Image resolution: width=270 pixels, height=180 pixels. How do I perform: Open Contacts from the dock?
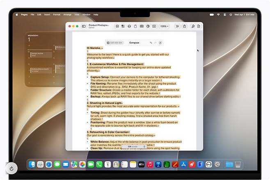click(116, 164)
